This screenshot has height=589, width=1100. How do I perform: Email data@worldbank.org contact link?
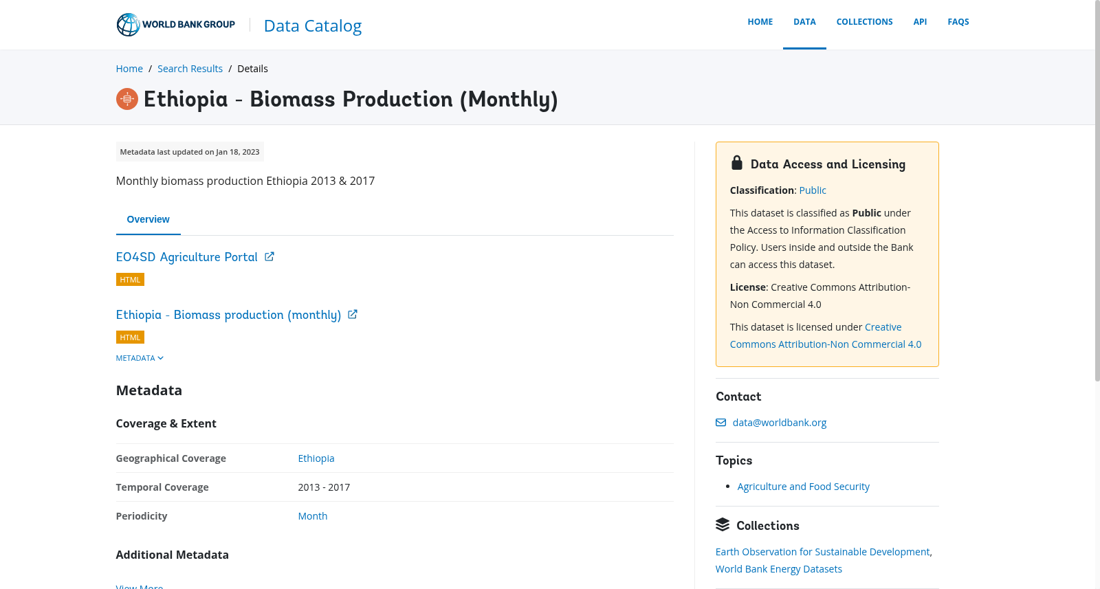pos(780,423)
